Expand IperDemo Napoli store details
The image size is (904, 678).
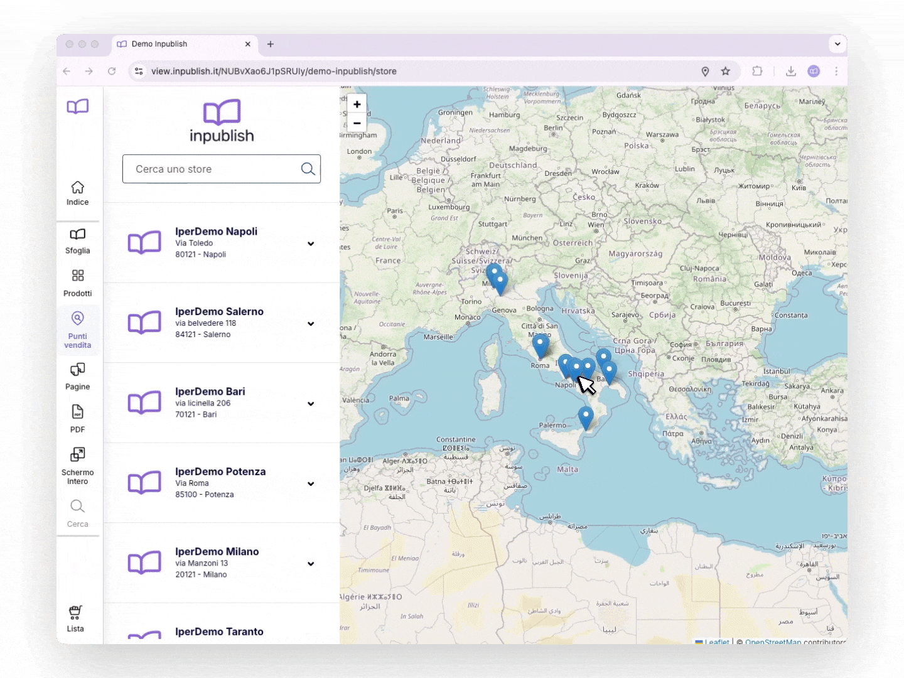(311, 244)
